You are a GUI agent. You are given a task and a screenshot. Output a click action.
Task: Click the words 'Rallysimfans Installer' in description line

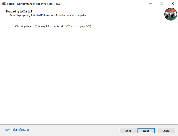[53, 15]
